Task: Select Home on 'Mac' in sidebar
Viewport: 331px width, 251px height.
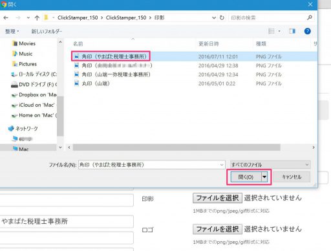Action: 34,115
